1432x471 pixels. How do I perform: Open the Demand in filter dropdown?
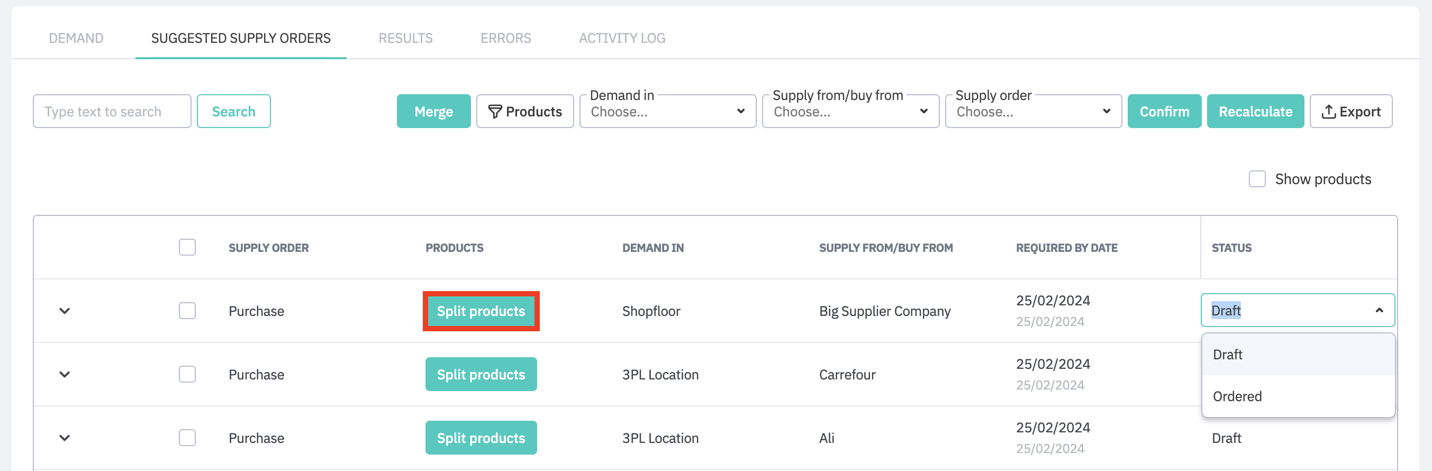[x=667, y=112]
